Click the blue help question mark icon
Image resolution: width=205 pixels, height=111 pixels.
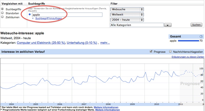coord(201,37)
